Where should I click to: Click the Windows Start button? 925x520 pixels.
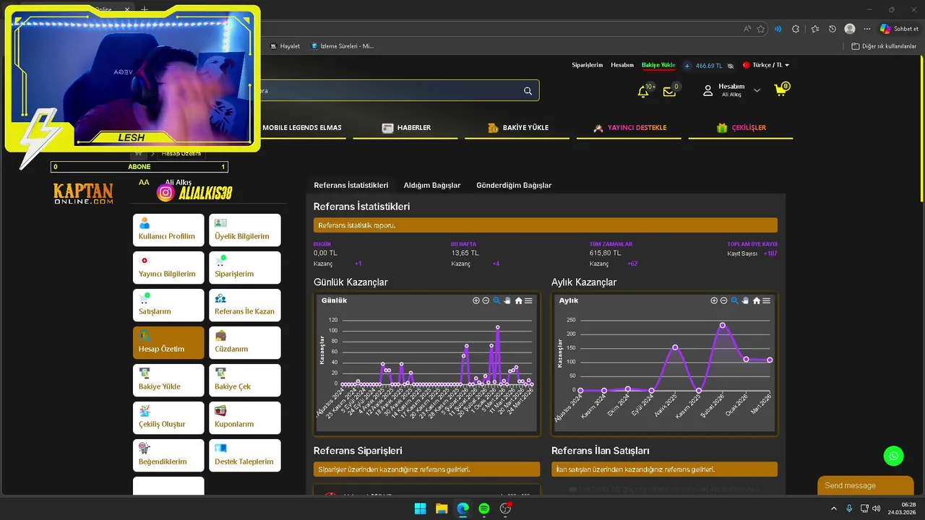(x=420, y=508)
